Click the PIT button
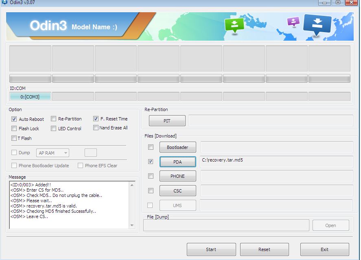Screen dimensions: 361x260 (167, 121)
